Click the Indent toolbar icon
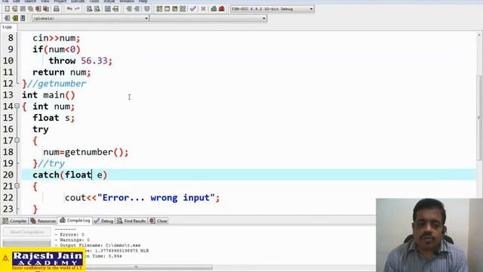The image size is (483, 272). 129,9
